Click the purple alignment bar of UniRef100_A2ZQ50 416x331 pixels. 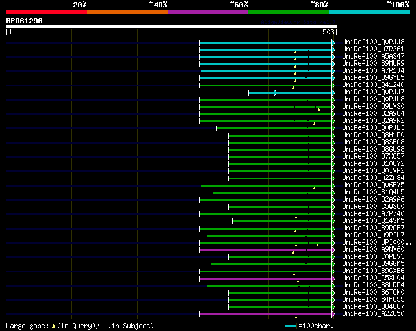coord(266,315)
